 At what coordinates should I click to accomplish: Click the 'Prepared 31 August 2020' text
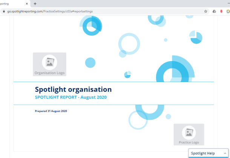[x=51, y=111]
